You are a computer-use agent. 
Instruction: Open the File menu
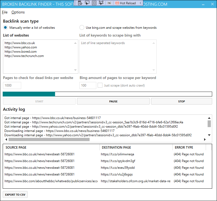tap(5, 12)
